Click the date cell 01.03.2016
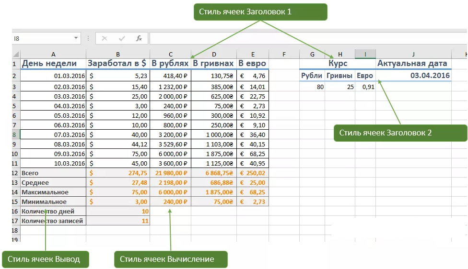The width and height of the screenshot is (468, 269). (53, 76)
